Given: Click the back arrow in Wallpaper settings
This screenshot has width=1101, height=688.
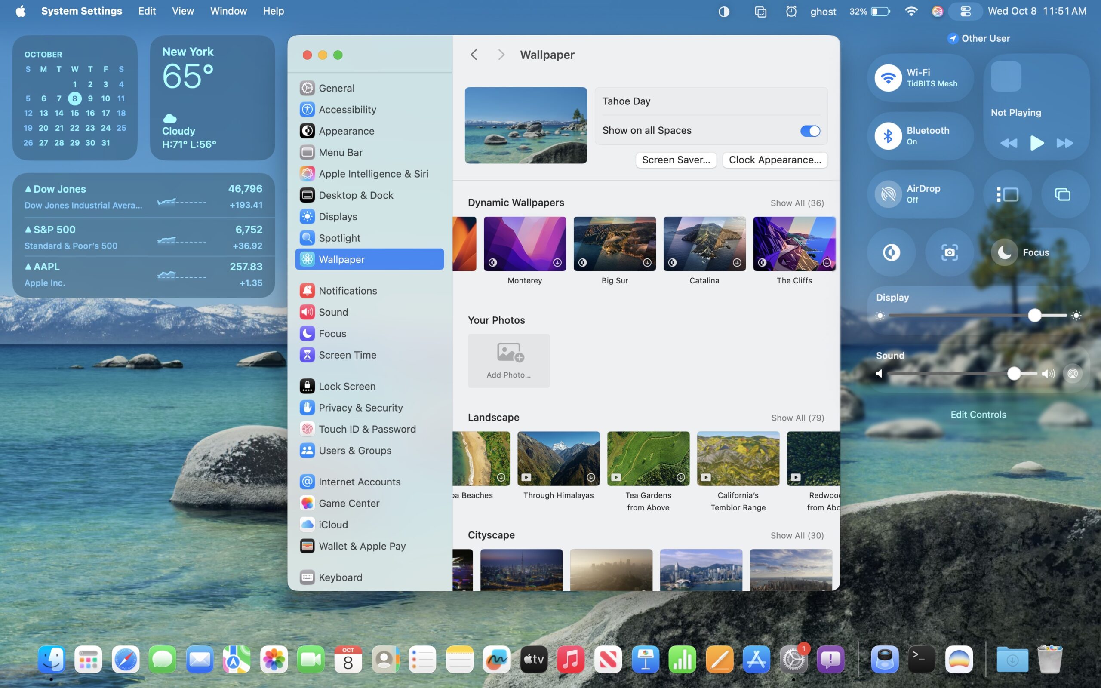Looking at the screenshot, I should tap(474, 54).
